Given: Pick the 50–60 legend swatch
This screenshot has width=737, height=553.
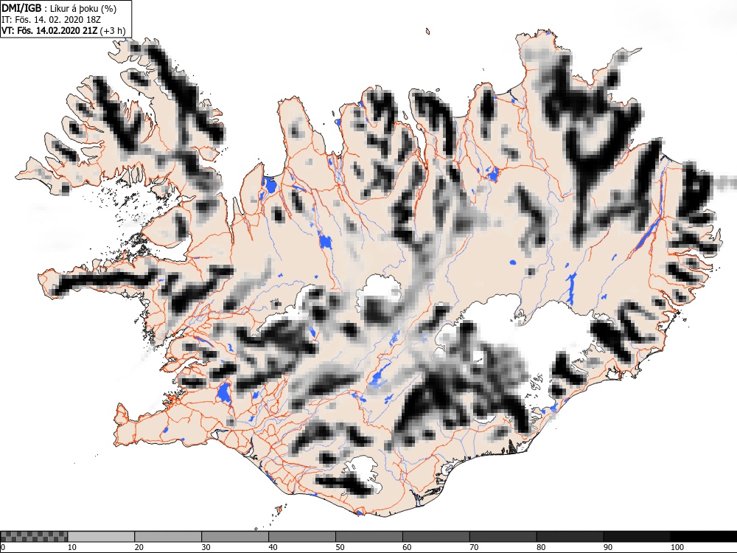Looking at the screenshot, I should 369,537.
